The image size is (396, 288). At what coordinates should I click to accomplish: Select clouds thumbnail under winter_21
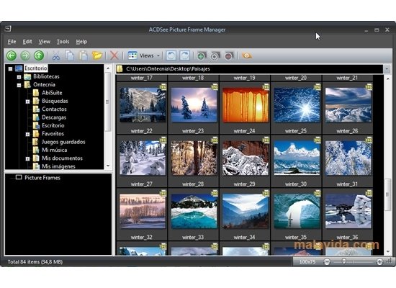(x=348, y=104)
